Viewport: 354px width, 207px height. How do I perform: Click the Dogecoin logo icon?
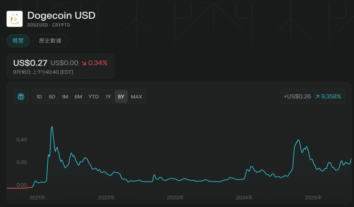[15, 19]
